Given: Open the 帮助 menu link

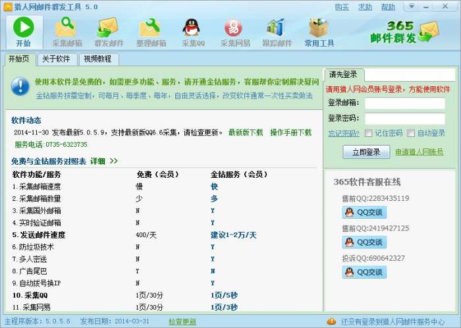Looking at the screenshot, I should (388, 7).
